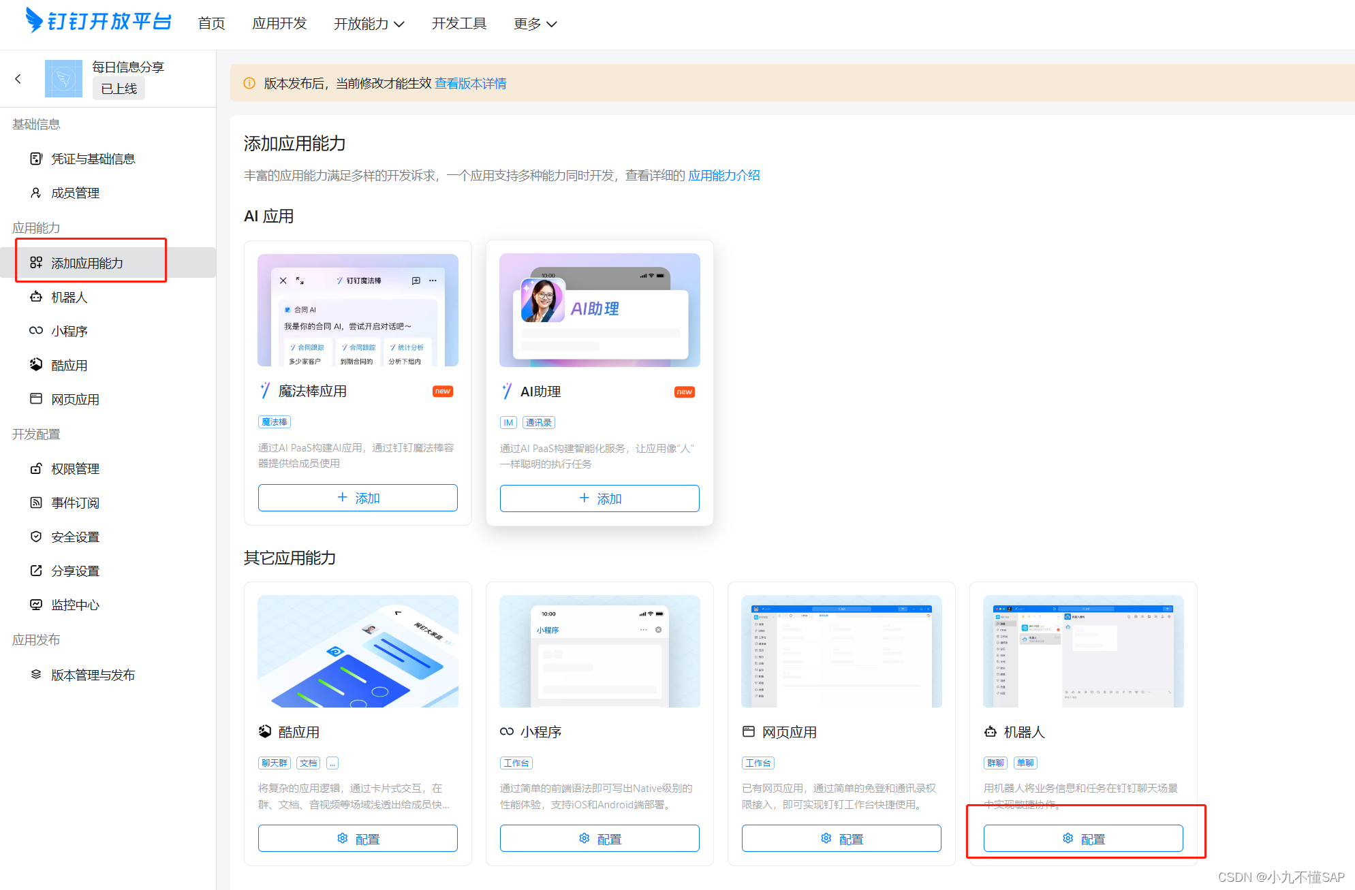Click the 网页应用 window icon in sidebar
Image resolution: width=1355 pixels, height=890 pixels.
pyautogui.click(x=36, y=399)
